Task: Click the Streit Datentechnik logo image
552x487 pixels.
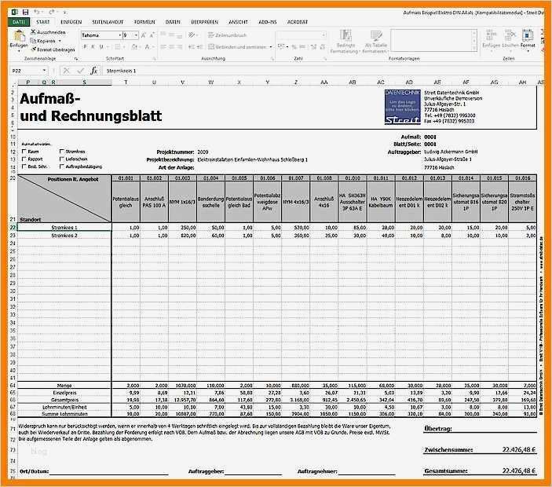Action: 402,107
